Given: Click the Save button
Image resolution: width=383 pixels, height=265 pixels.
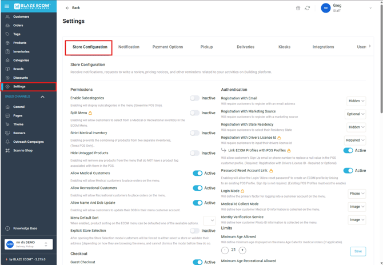Looking at the screenshot, I should tap(358, 251).
